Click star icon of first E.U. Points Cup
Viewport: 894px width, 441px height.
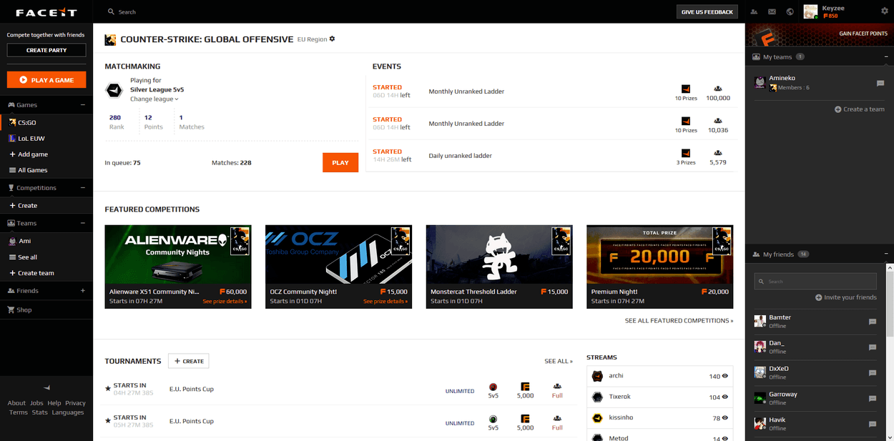[108, 389]
